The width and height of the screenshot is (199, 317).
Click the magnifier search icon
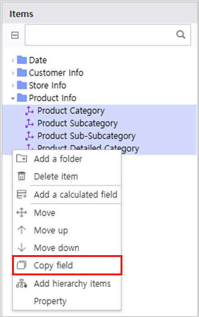[181, 35]
